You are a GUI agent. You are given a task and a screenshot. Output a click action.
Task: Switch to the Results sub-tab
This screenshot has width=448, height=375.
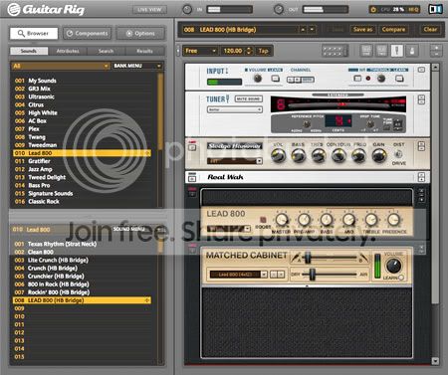click(x=144, y=51)
